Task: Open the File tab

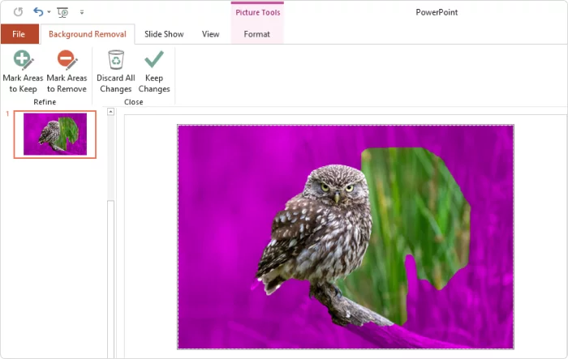Action: tap(19, 34)
